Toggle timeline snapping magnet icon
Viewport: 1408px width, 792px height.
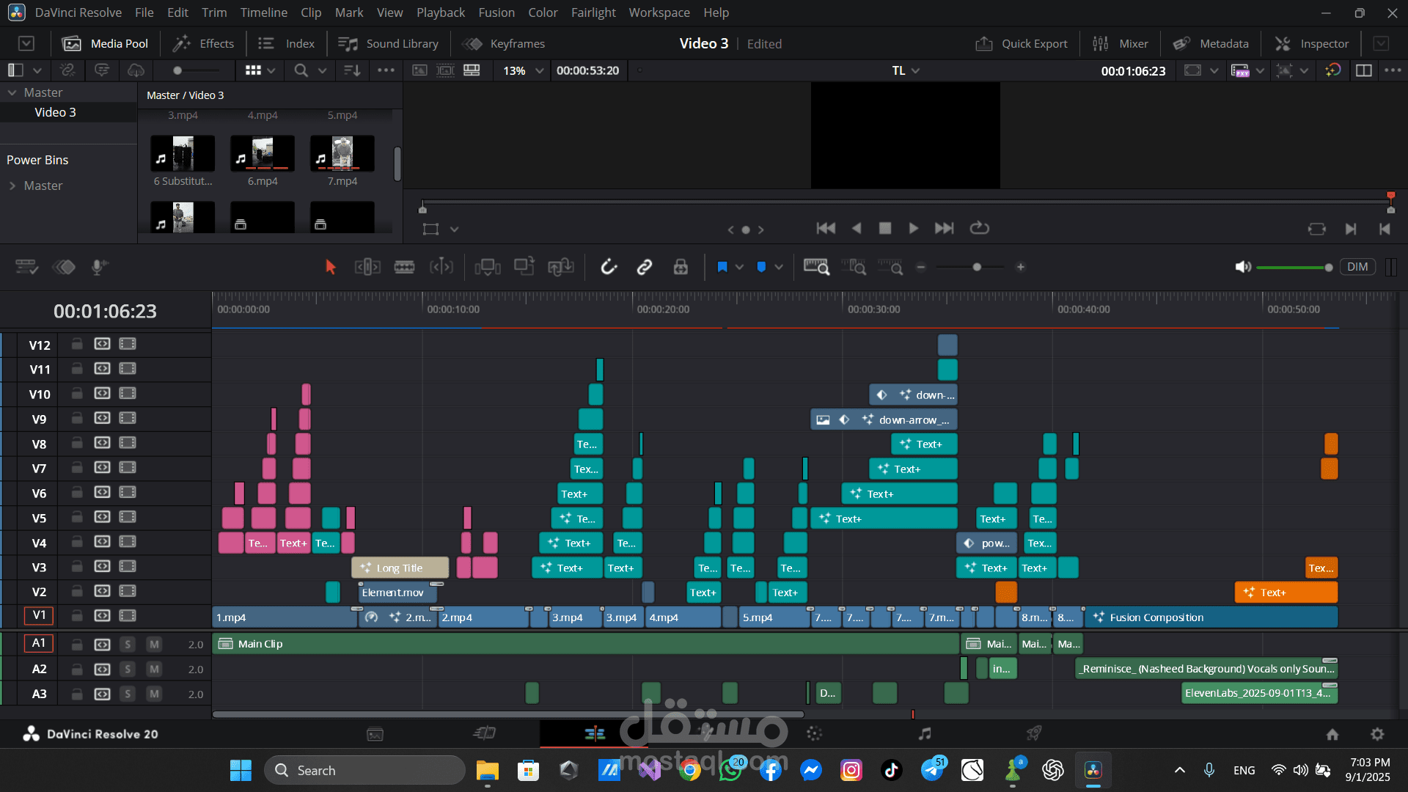click(609, 267)
